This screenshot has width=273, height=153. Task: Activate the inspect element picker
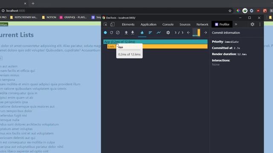pos(105,25)
